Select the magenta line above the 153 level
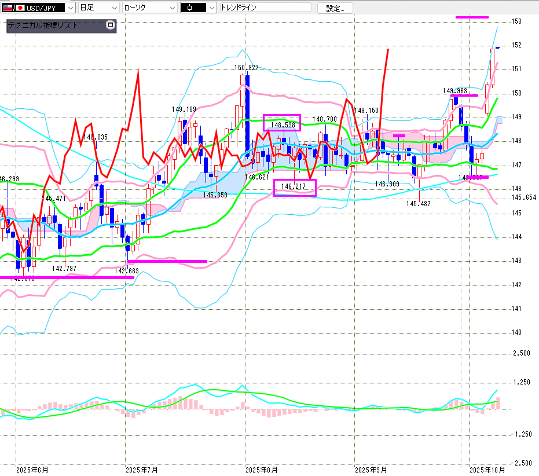Screen dimensions: 539x476 tap(472, 17)
